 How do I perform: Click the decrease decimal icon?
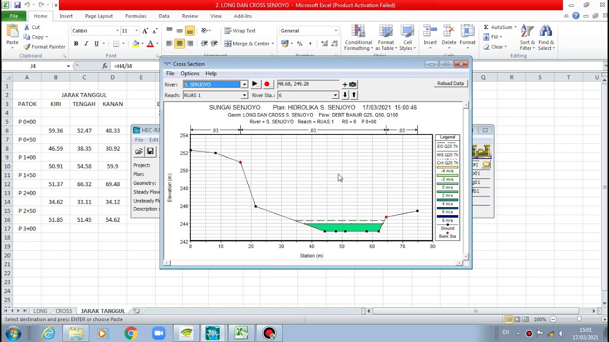[x=335, y=44]
